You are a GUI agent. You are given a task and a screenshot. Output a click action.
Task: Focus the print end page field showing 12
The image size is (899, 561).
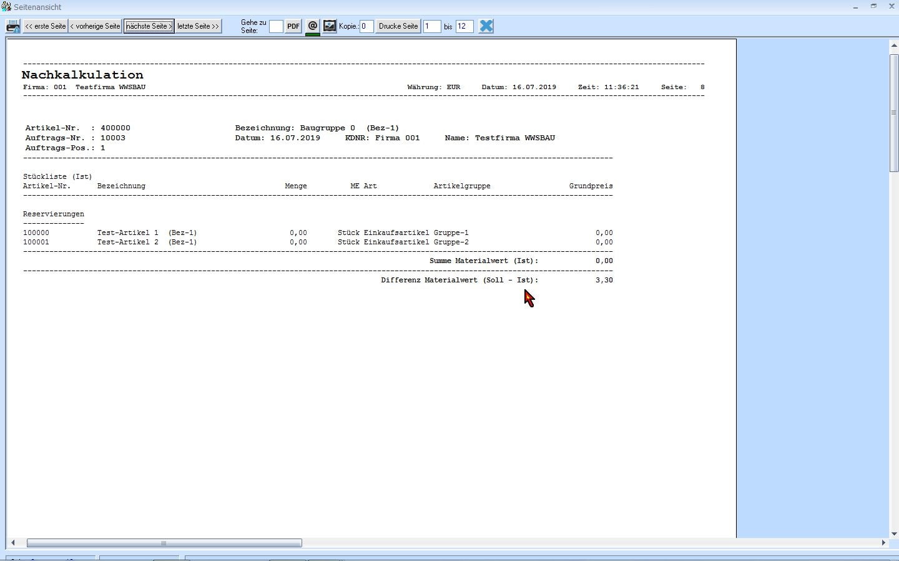(x=464, y=26)
